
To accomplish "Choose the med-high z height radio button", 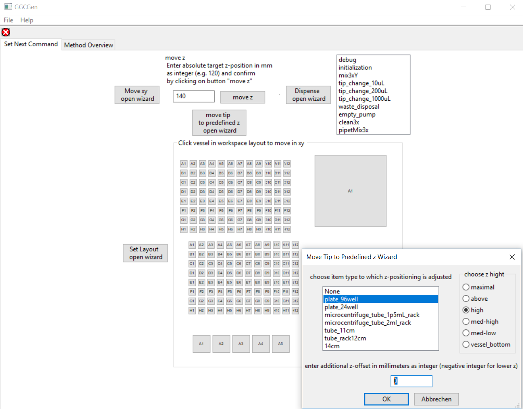I will point(466,322).
